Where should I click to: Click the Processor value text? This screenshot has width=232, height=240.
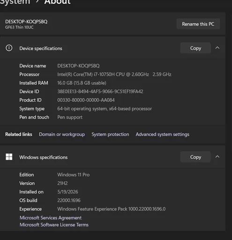(x=114, y=75)
